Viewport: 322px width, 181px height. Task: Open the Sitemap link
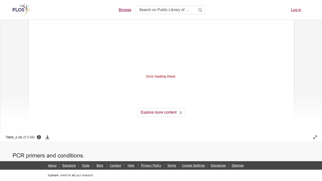tap(238, 165)
